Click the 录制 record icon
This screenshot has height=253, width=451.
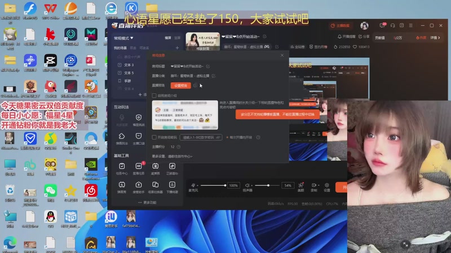click(313, 186)
